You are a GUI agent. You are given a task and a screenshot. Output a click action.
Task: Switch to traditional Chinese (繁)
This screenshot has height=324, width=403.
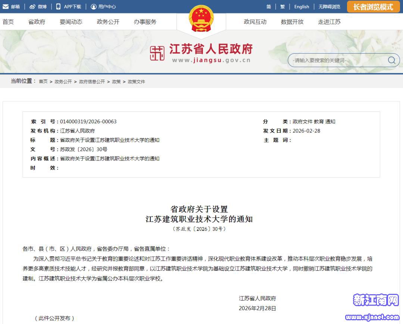click(282, 6)
